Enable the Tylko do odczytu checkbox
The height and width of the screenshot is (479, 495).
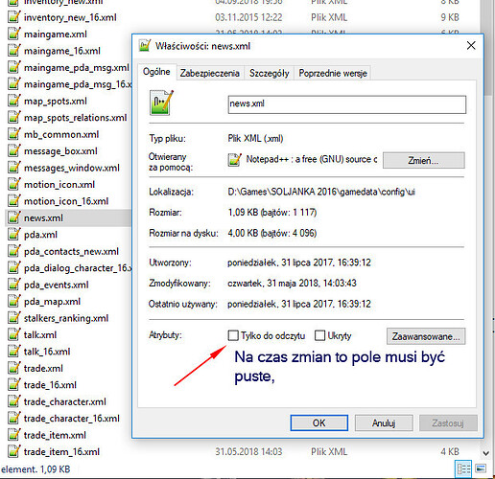coord(233,335)
